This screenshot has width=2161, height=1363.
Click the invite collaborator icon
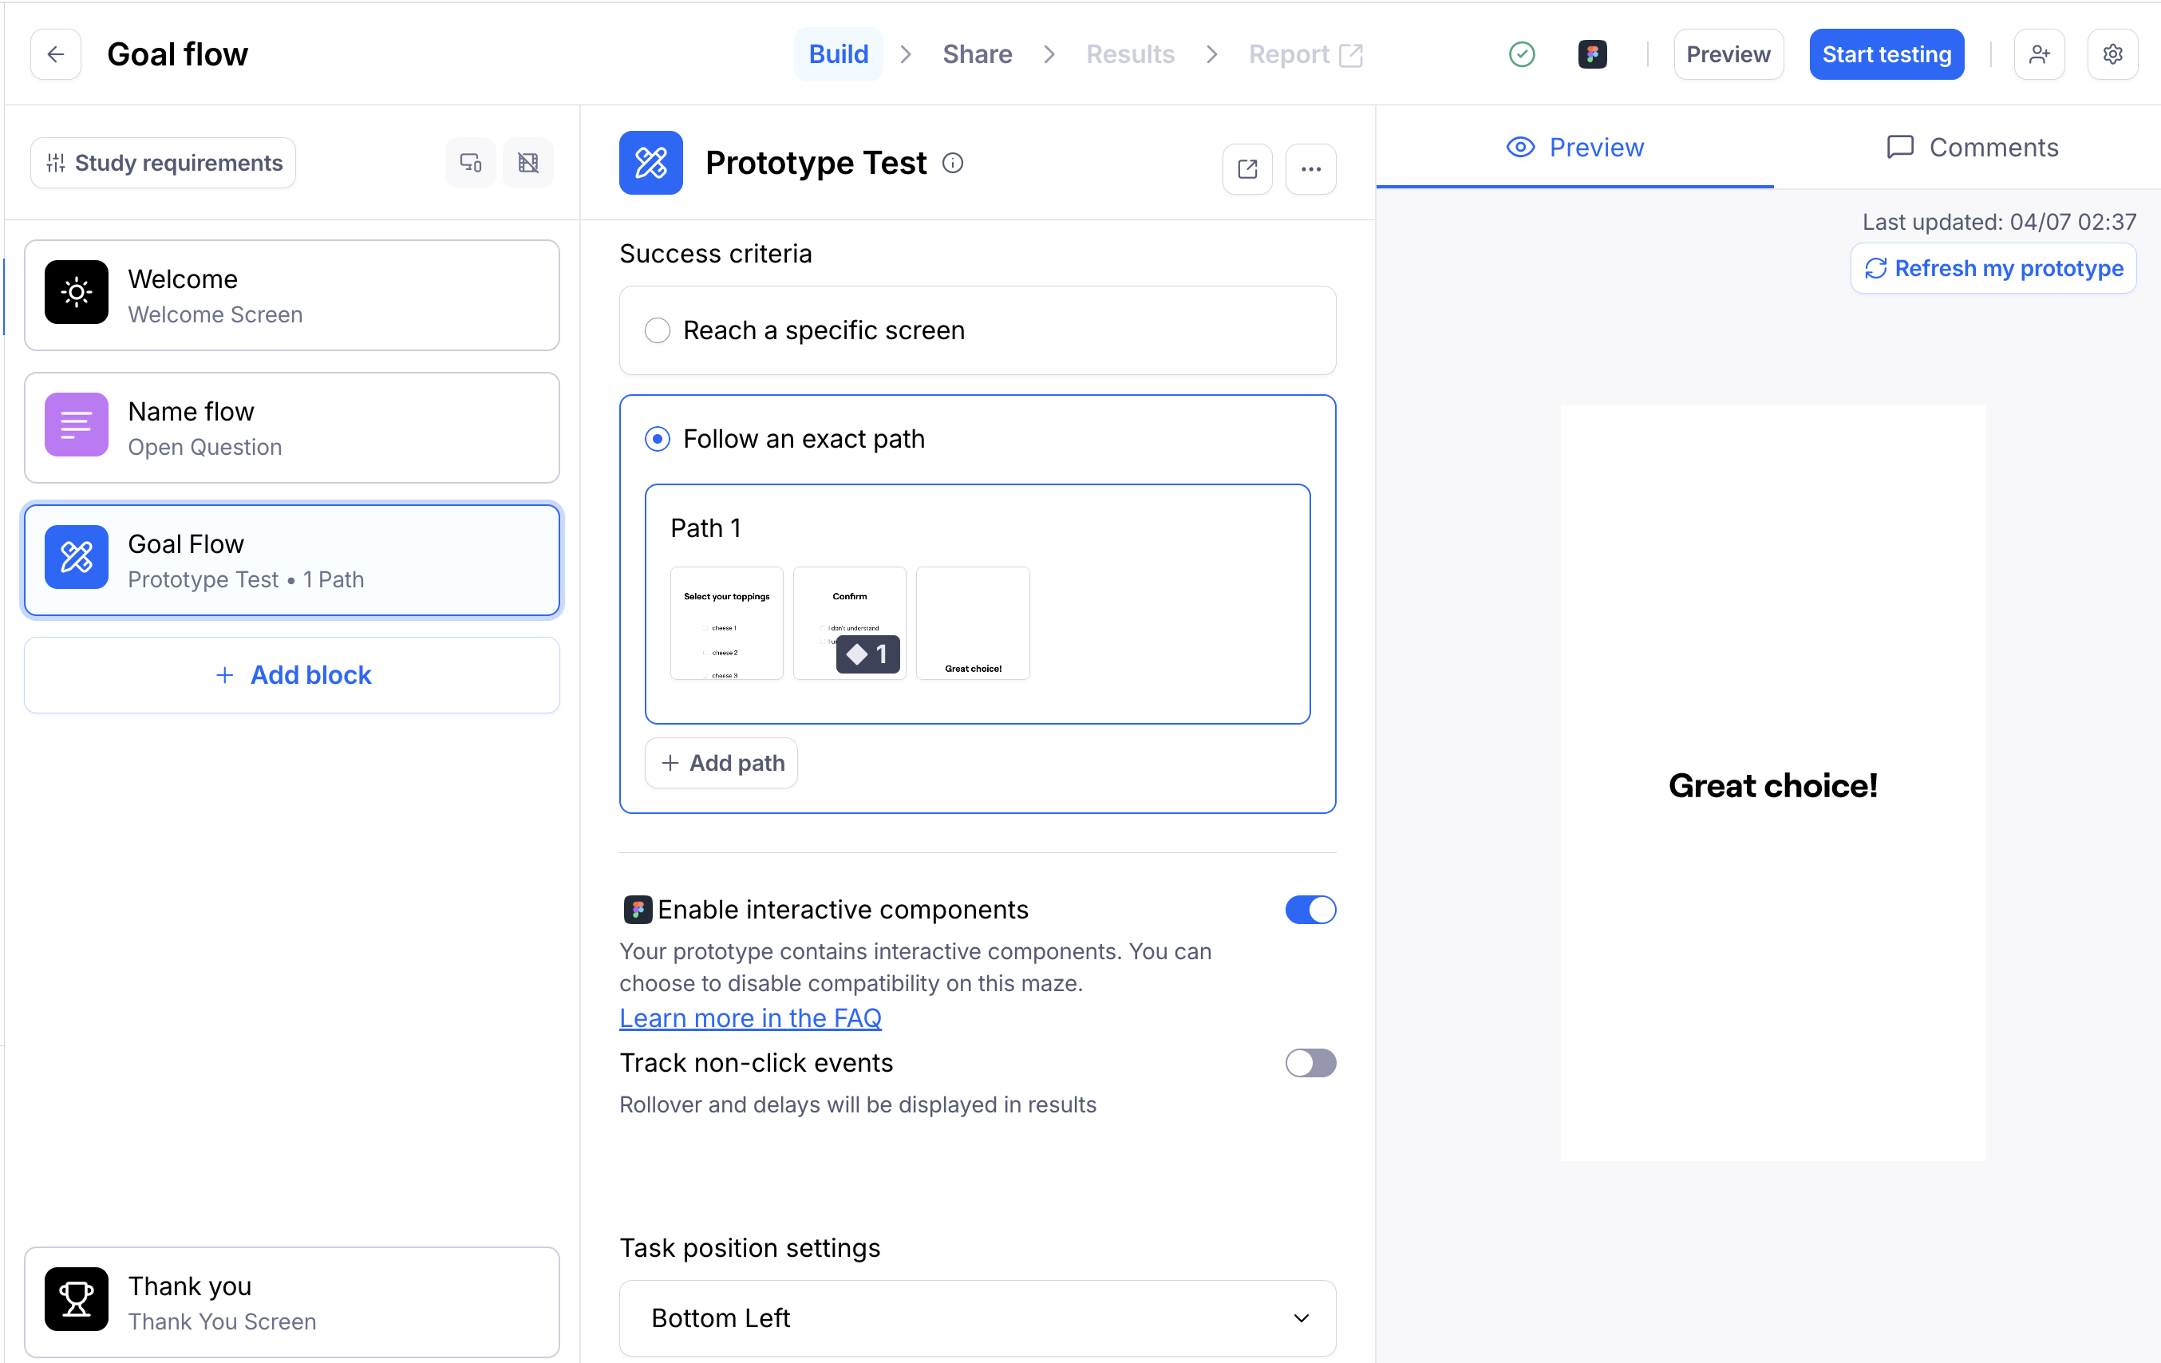2039,53
